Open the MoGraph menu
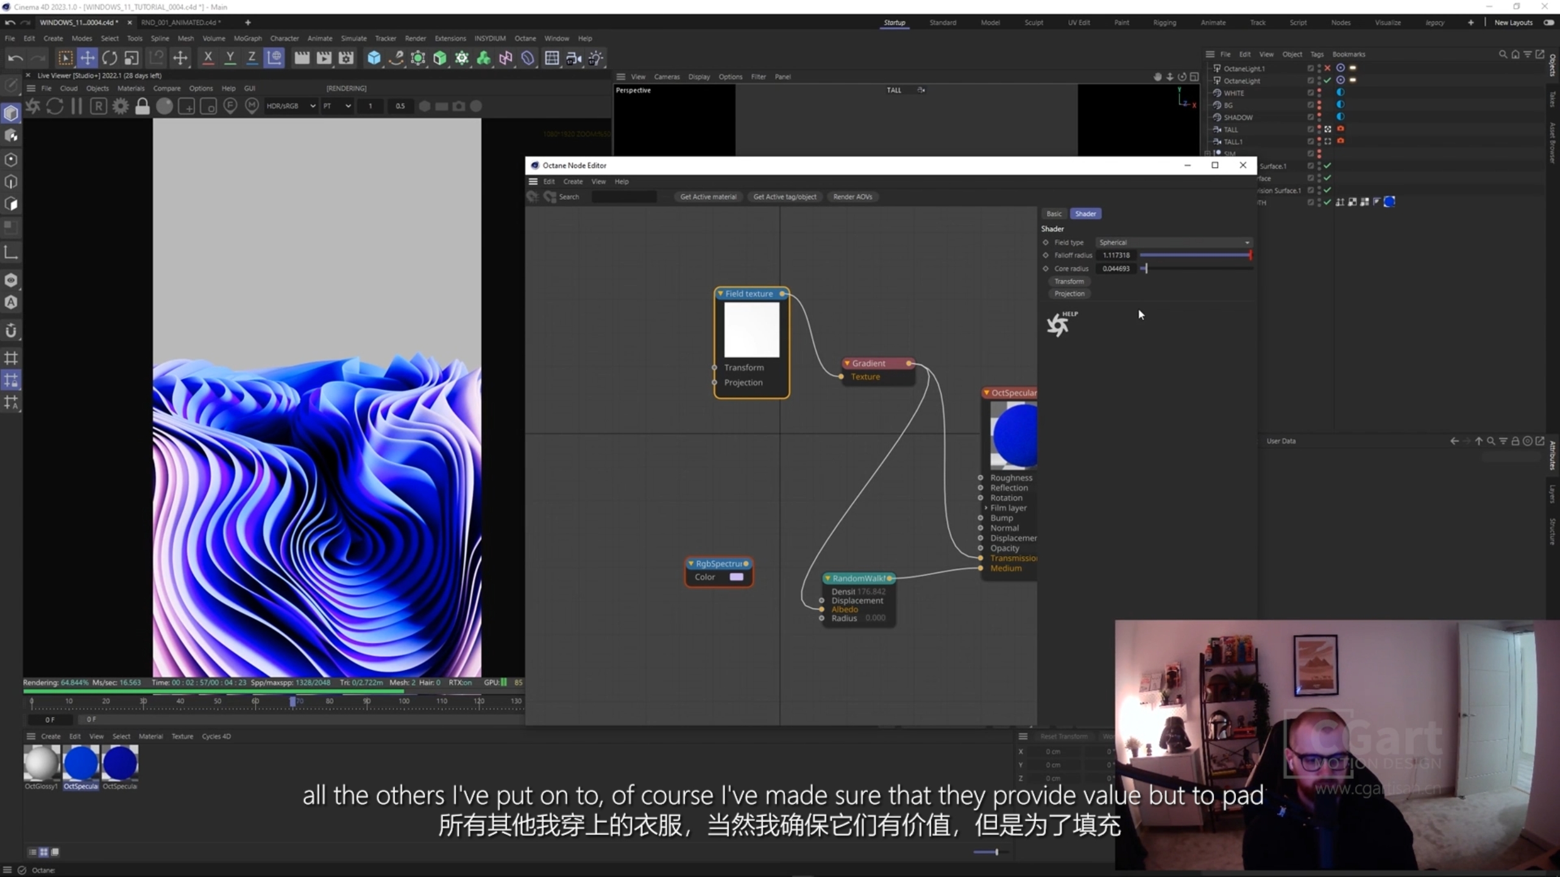The height and width of the screenshot is (877, 1560). pos(247,38)
